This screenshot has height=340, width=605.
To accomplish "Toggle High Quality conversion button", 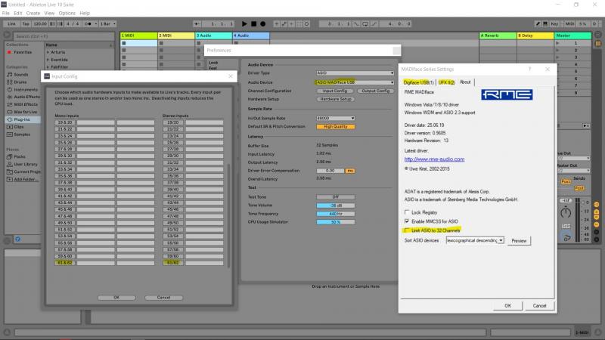I will pos(335,126).
